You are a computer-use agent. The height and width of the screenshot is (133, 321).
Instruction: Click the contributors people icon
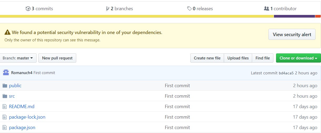pyautogui.click(x=266, y=9)
